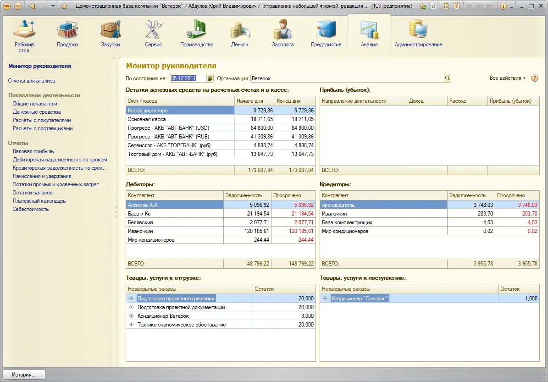Open calendar picker beside date field

click(x=210, y=78)
